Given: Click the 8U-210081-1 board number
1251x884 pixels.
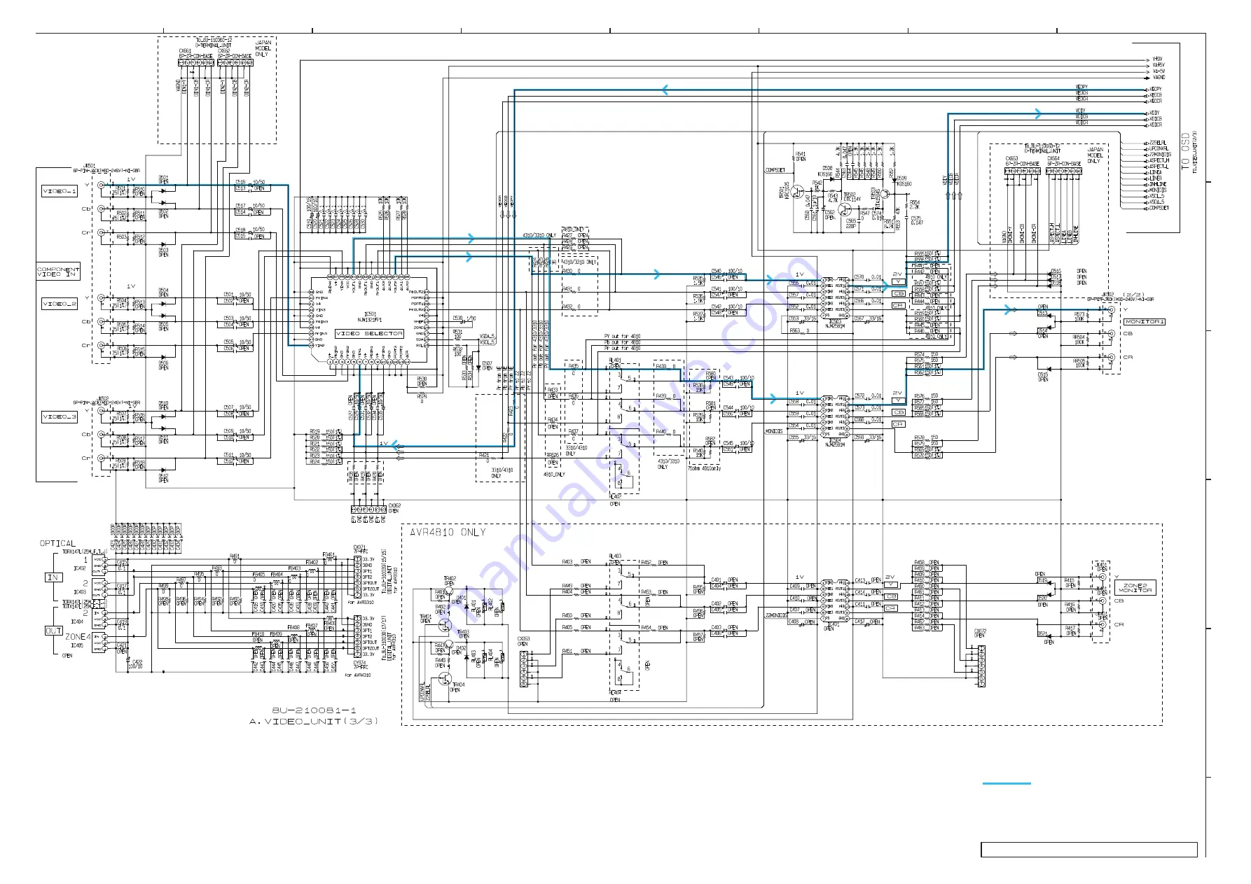Looking at the screenshot, I should [314, 710].
